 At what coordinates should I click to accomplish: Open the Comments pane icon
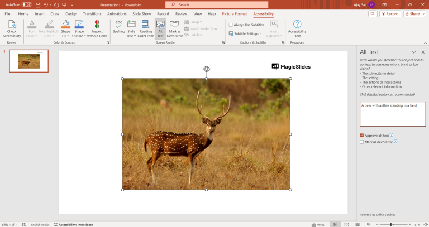[x=373, y=13]
